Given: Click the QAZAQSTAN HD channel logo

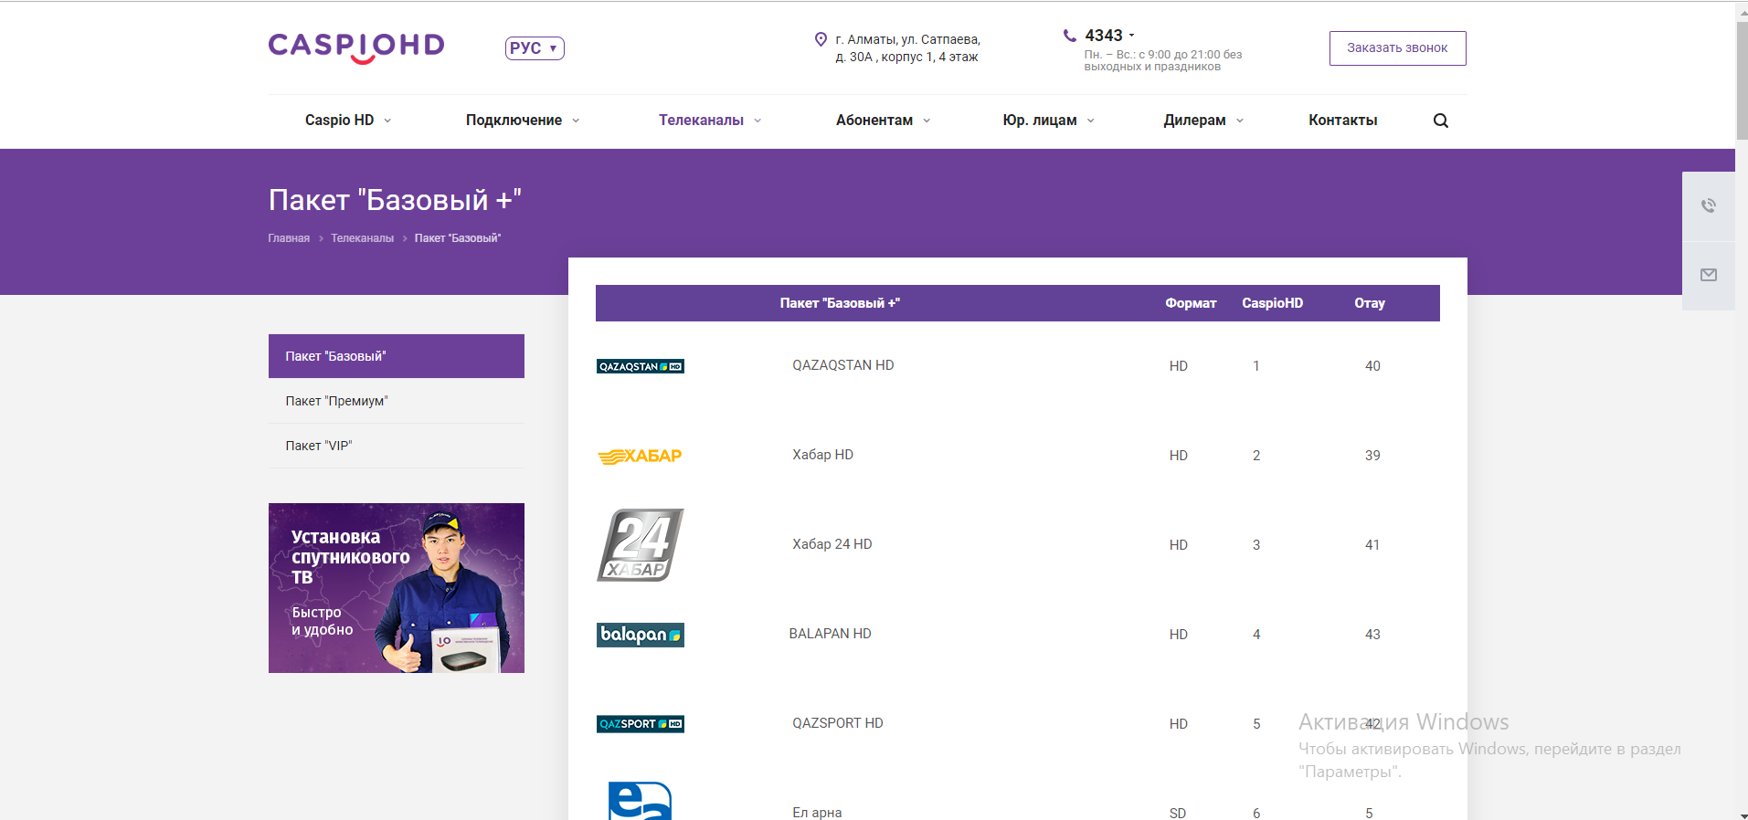Looking at the screenshot, I should (641, 366).
